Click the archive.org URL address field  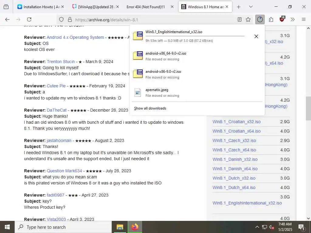pyautogui.click(x=155, y=20)
